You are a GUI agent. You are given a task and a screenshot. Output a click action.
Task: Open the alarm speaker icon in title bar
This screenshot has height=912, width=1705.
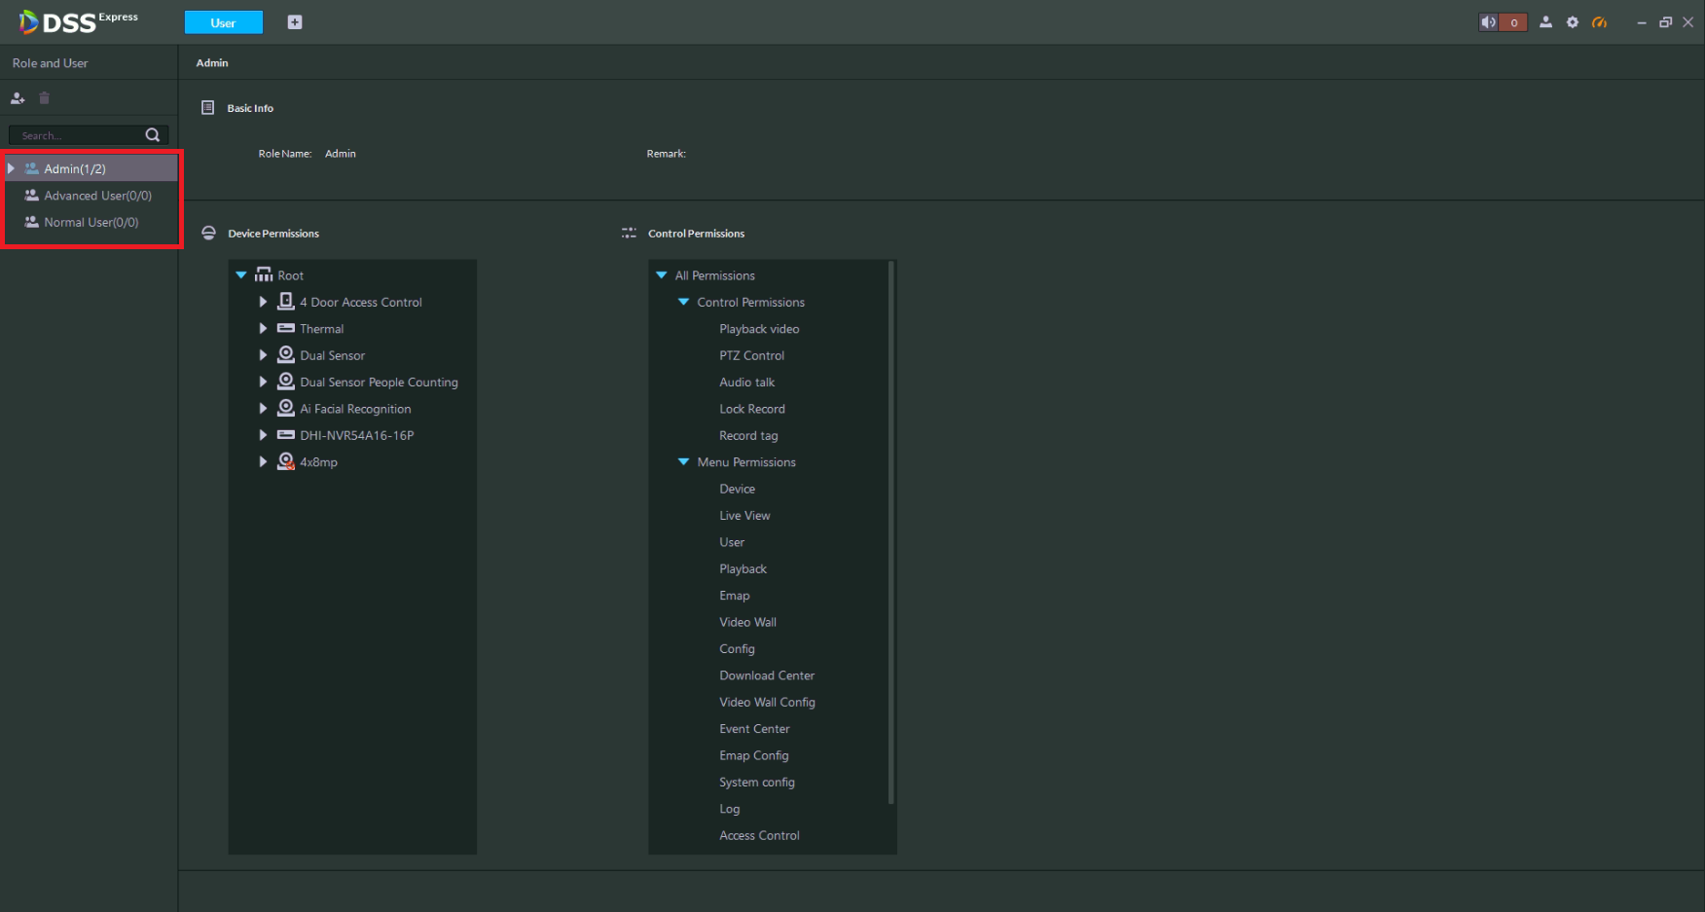point(1488,22)
